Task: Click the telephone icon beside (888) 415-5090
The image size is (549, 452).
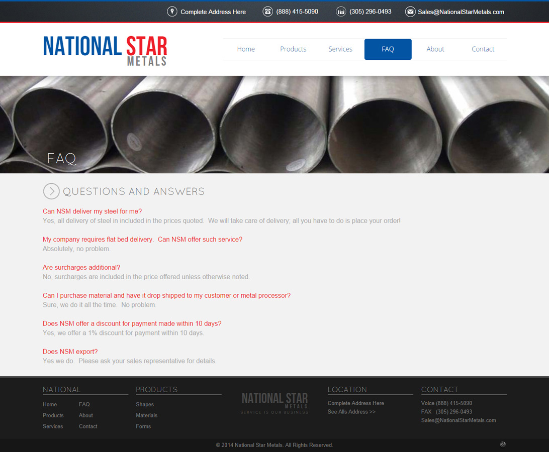Action: point(268,12)
